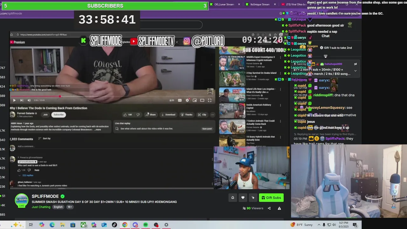Click the Thanks button

(186, 114)
